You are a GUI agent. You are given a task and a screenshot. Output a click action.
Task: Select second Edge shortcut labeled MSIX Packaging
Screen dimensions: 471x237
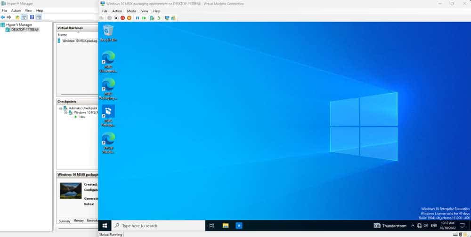point(108,89)
